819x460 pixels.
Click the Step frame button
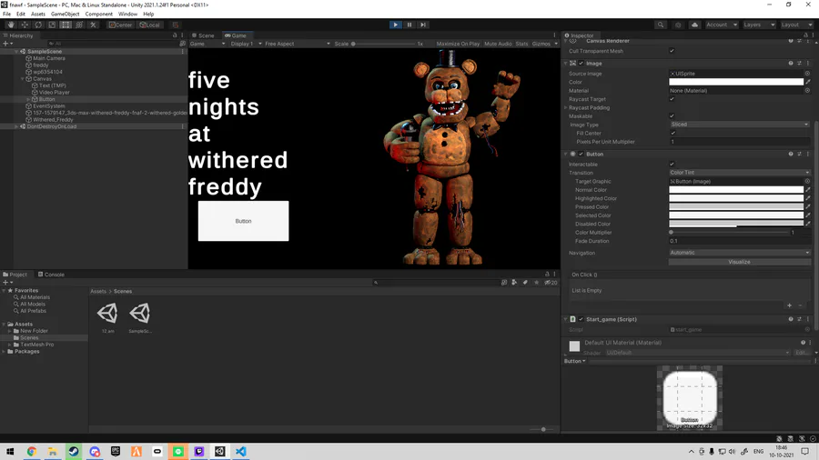(423, 25)
